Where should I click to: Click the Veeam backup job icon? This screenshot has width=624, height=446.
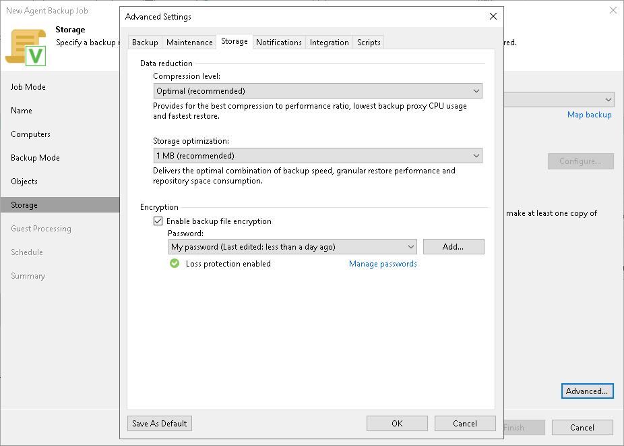point(27,46)
